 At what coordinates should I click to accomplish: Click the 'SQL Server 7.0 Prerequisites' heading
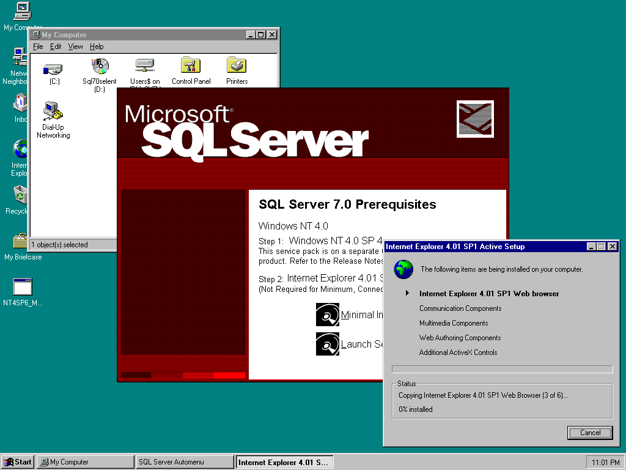point(347,204)
